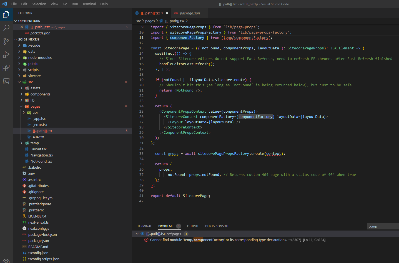This screenshot has height=263, width=399.
Task: Expand the lib folder
Action: click(x=72, y=100)
